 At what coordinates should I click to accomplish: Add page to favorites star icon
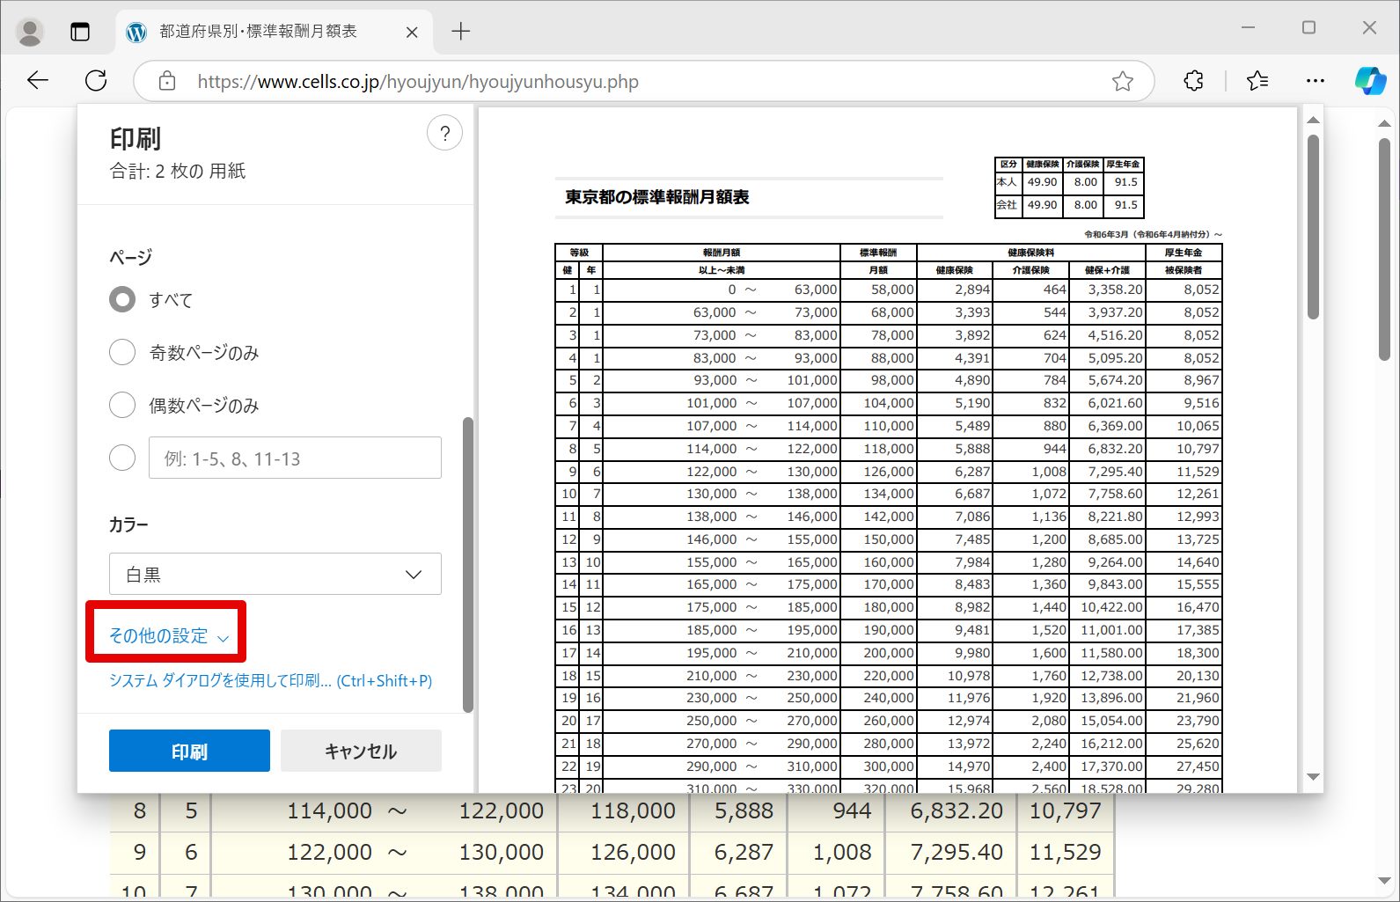[x=1122, y=82]
